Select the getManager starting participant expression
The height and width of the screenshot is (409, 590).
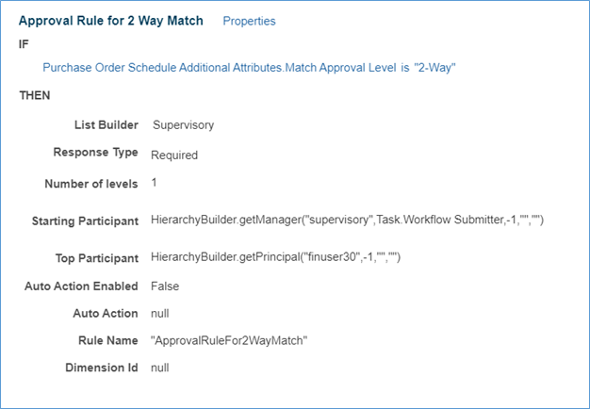click(x=347, y=220)
